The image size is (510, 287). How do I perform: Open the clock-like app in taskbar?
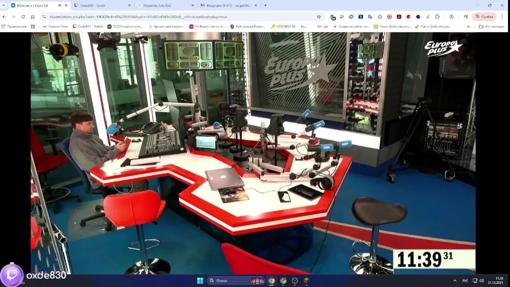pyautogui.click(x=295, y=281)
